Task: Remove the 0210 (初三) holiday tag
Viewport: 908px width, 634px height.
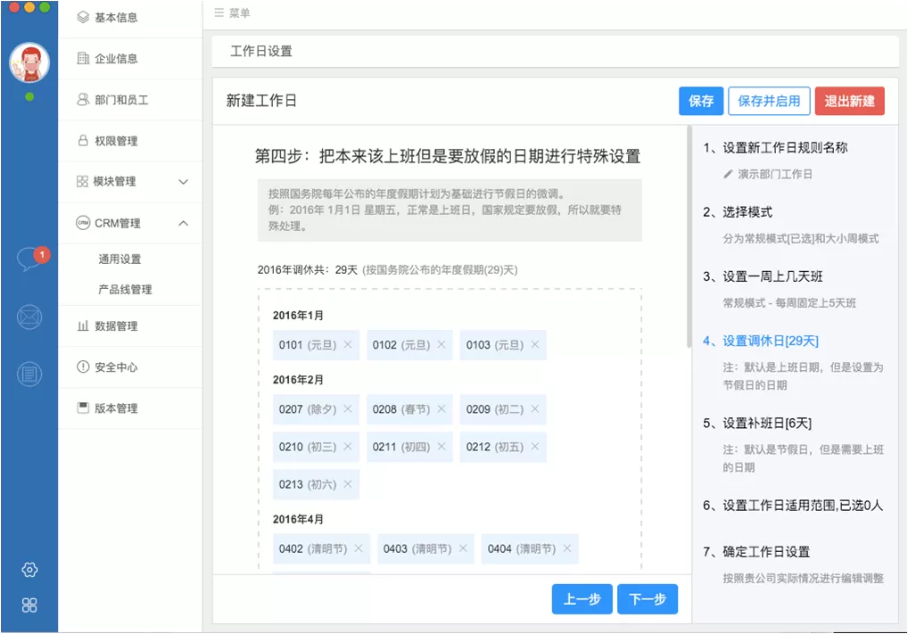Action: click(348, 447)
